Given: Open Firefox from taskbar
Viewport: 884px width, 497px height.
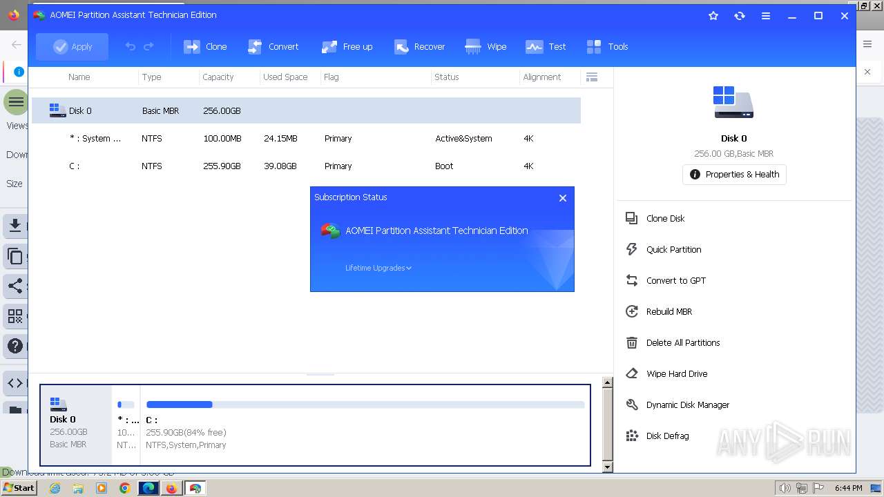Looking at the screenshot, I should [171, 488].
